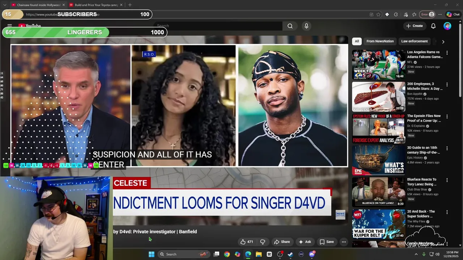The height and width of the screenshot is (260, 463).
Task: Select From NewsNation filter chip
Action: (380, 41)
